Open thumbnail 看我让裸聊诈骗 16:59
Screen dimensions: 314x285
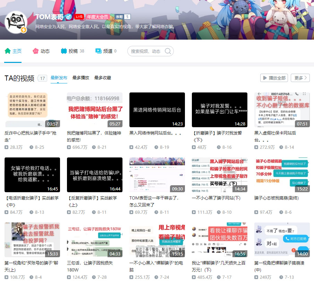pos(220,240)
